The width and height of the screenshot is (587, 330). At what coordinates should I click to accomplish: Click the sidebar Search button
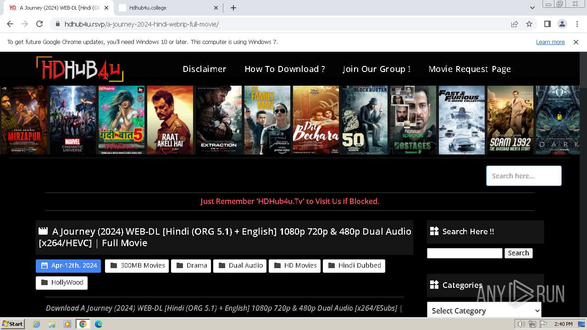518,253
